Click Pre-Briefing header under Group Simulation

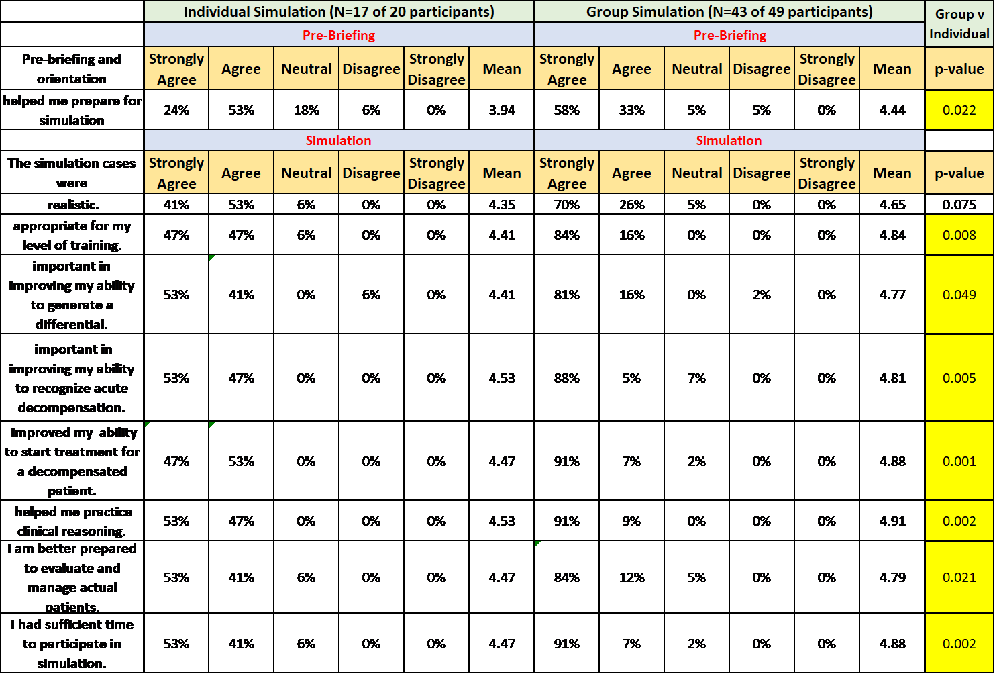(x=729, y=35)
